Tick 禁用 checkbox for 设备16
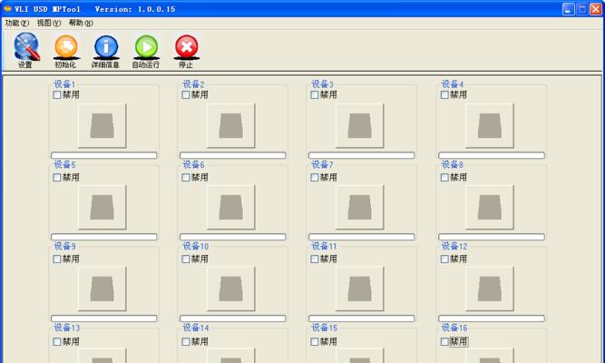This screenshot has height=363, width=605. click(x=444, y=341)
